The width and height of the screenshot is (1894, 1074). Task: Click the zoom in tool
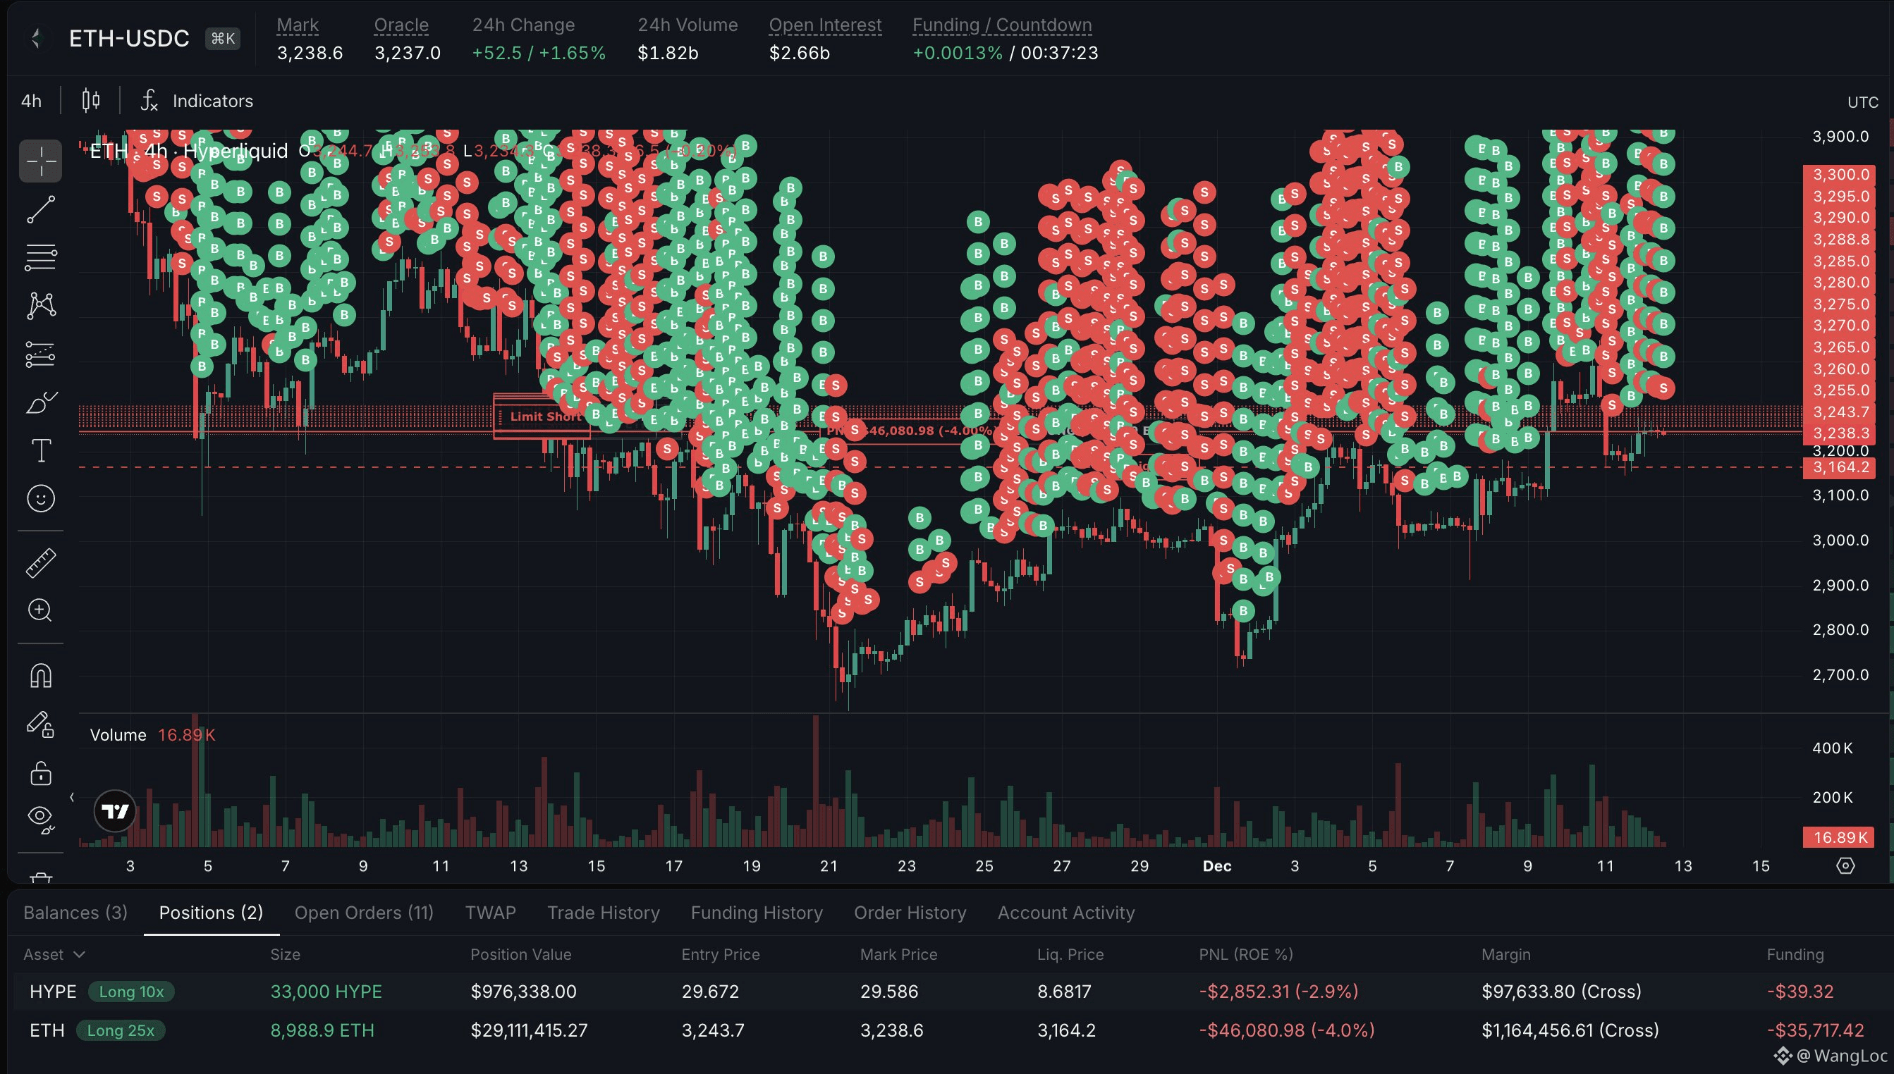(41, 611)
